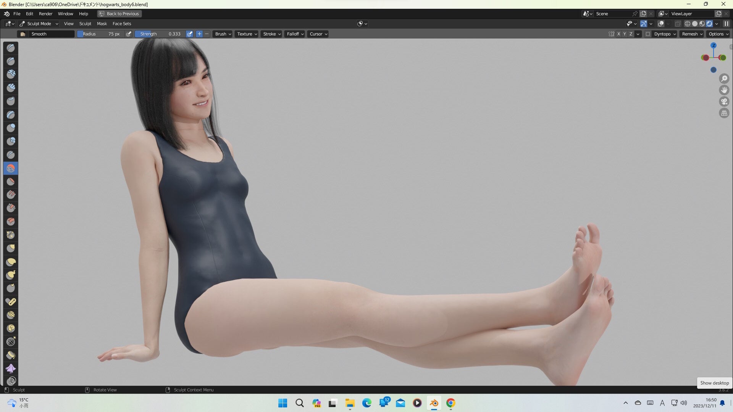Viewport: 733px width, 412px height.
Task: Toggle strength pressure sensitivity button
Action: 190,34
